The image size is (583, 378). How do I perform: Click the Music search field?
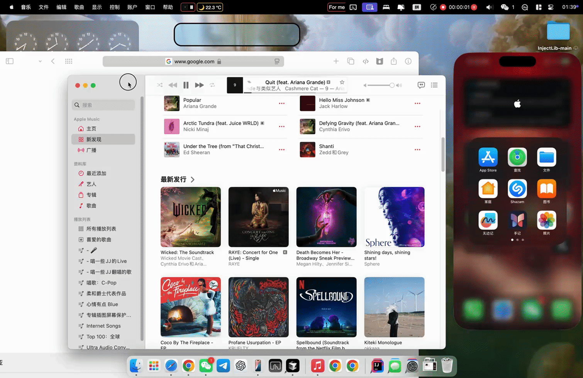point(103,105)
